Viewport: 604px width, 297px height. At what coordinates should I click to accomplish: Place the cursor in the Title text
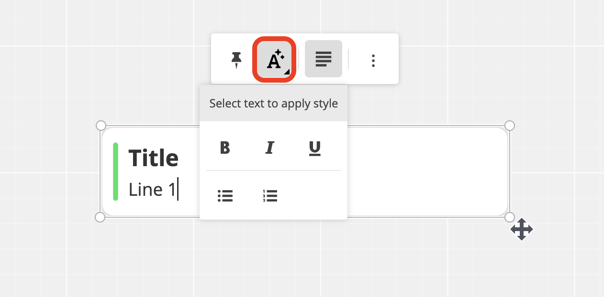153,158
